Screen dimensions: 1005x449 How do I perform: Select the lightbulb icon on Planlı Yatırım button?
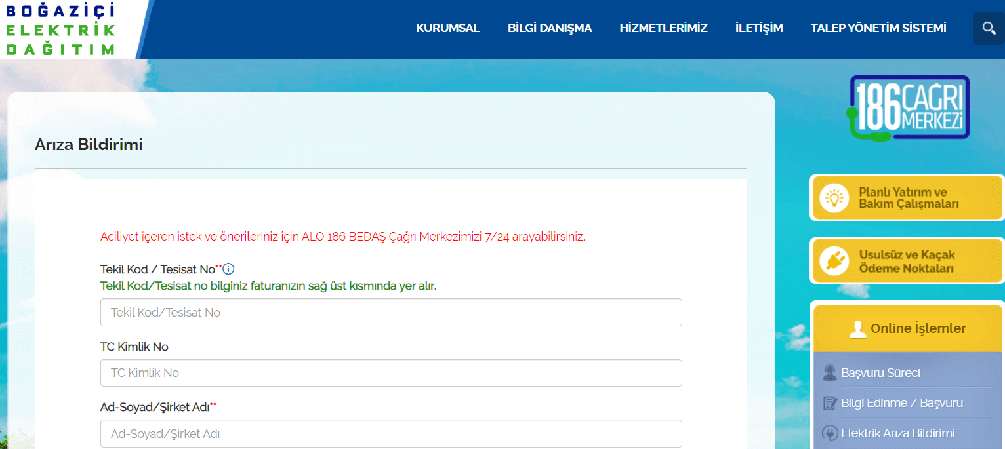[833, 197]
